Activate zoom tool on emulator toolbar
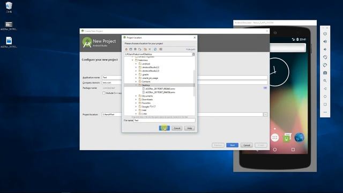Screen dimensions: 343x193 (x=325, y=81)
